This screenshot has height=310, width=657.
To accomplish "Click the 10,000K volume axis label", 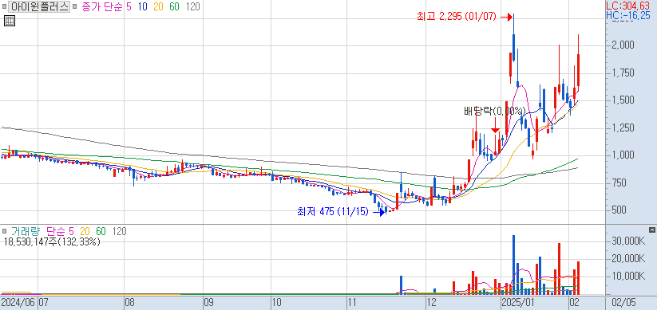I will (x=627, y=277).
